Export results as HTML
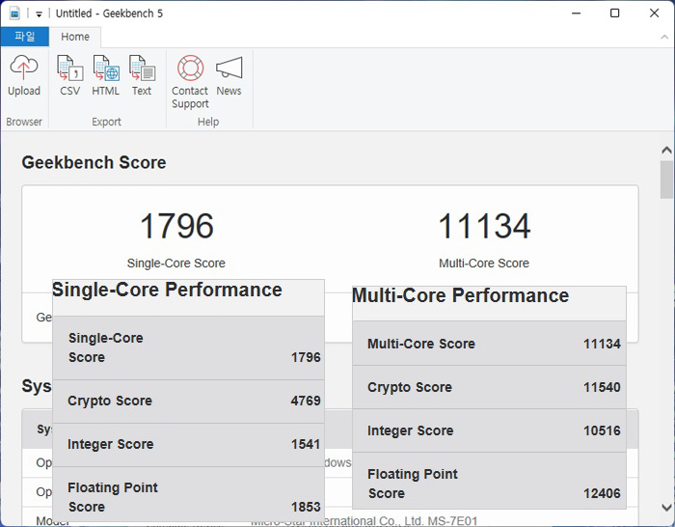 (x=105, y=76)
